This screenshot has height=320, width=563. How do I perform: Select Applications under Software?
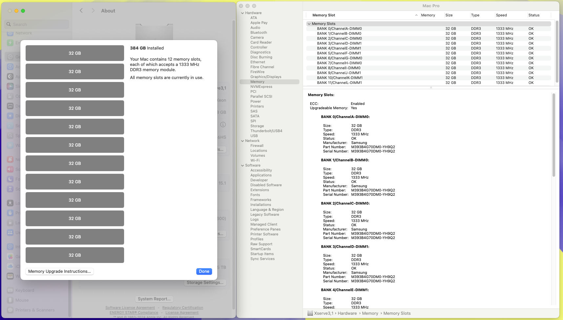click(x=261, y=175)
